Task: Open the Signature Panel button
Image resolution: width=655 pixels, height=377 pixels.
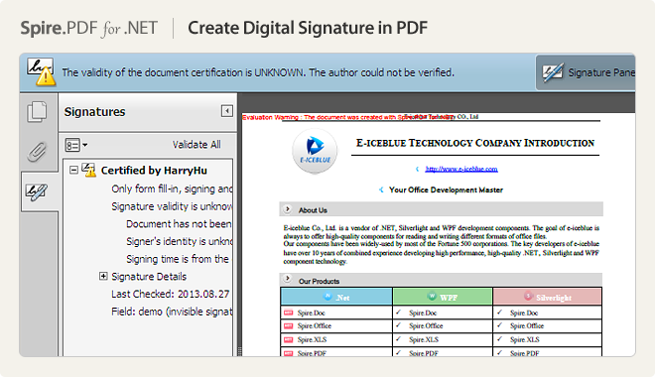Action: click(x=586, y=72)
